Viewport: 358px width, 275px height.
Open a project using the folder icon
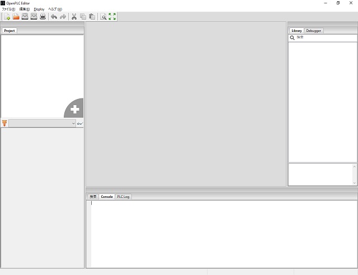coord(16,17)
